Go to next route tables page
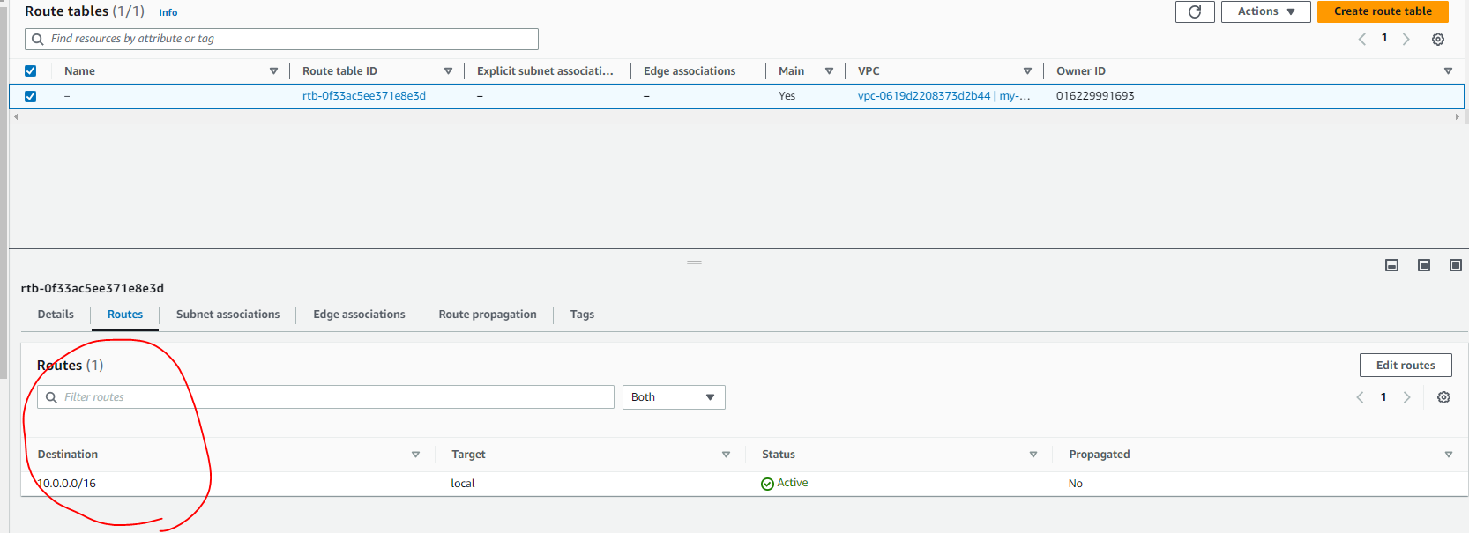 pyautogui.click(x=1406, y=39)
